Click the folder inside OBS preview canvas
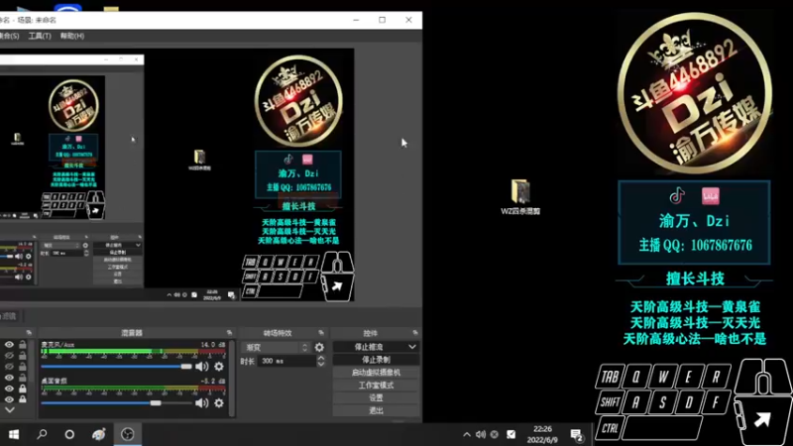 point(199,160)
